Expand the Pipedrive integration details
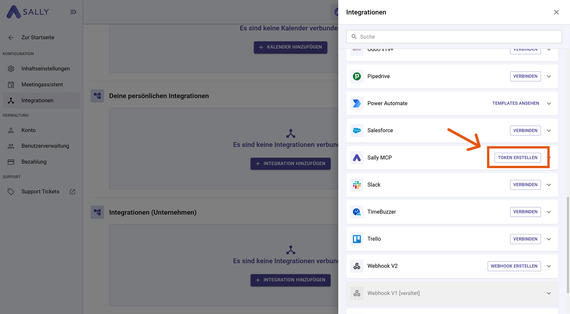 (x=549, y=76)
